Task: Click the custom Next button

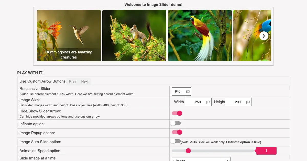Action: 85,81
